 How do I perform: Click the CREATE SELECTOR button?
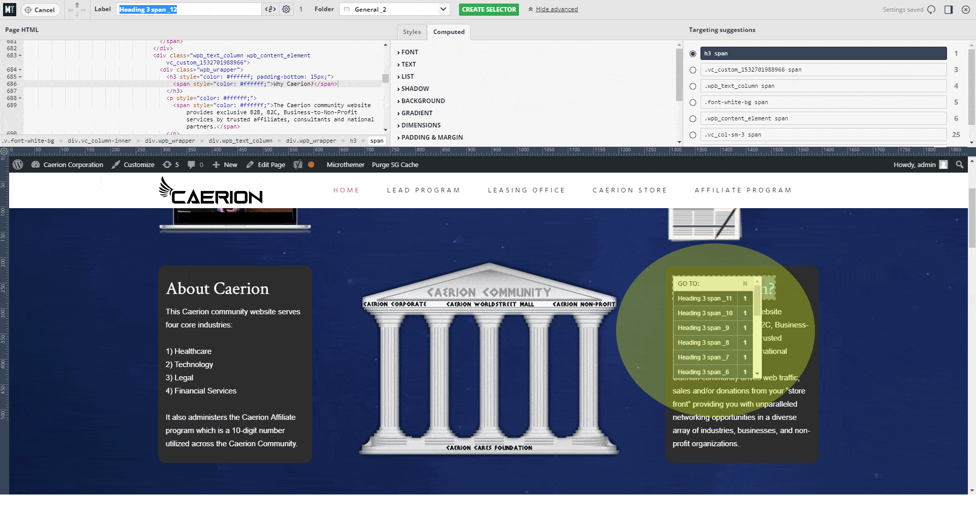[x=489, y=9]
